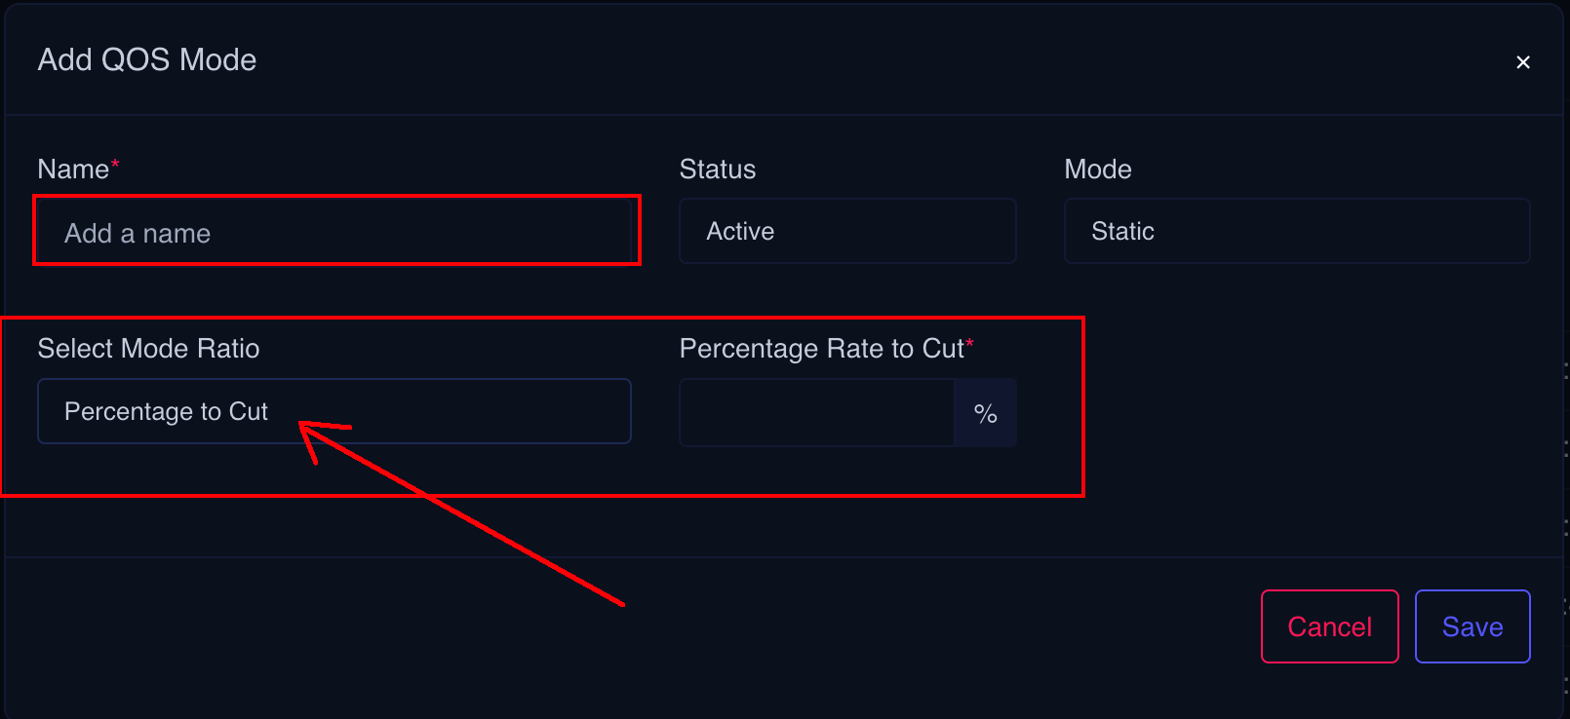
Task: Open the Status dropdown showing Active
Action: (846, 231)
